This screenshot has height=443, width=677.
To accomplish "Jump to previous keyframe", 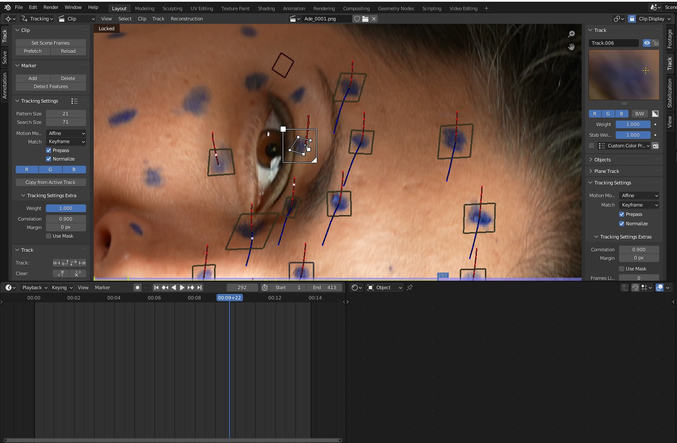I will [165, 288].
